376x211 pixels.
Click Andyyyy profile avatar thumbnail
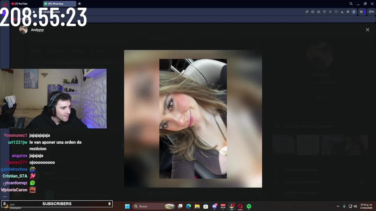[23, 30]
